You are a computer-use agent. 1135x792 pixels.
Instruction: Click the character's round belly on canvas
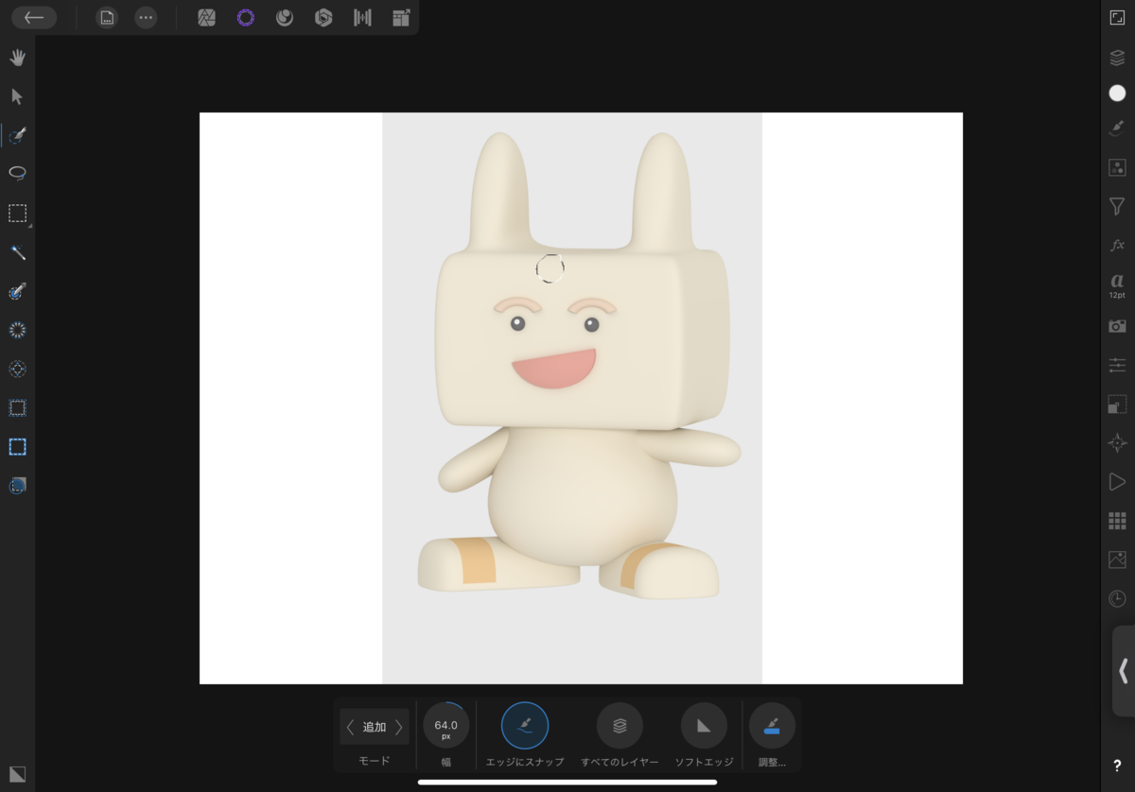581,496
